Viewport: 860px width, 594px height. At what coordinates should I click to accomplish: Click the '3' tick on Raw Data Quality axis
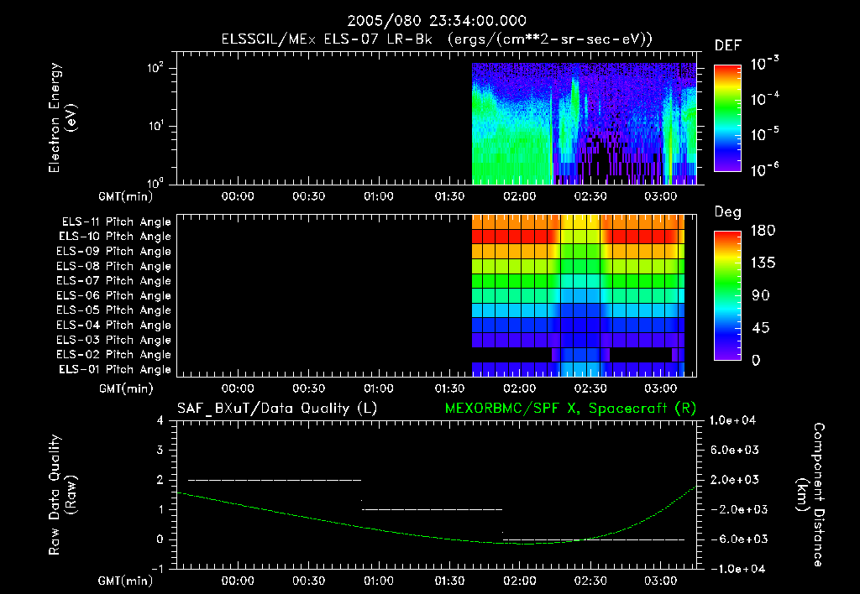pos(160,451)
